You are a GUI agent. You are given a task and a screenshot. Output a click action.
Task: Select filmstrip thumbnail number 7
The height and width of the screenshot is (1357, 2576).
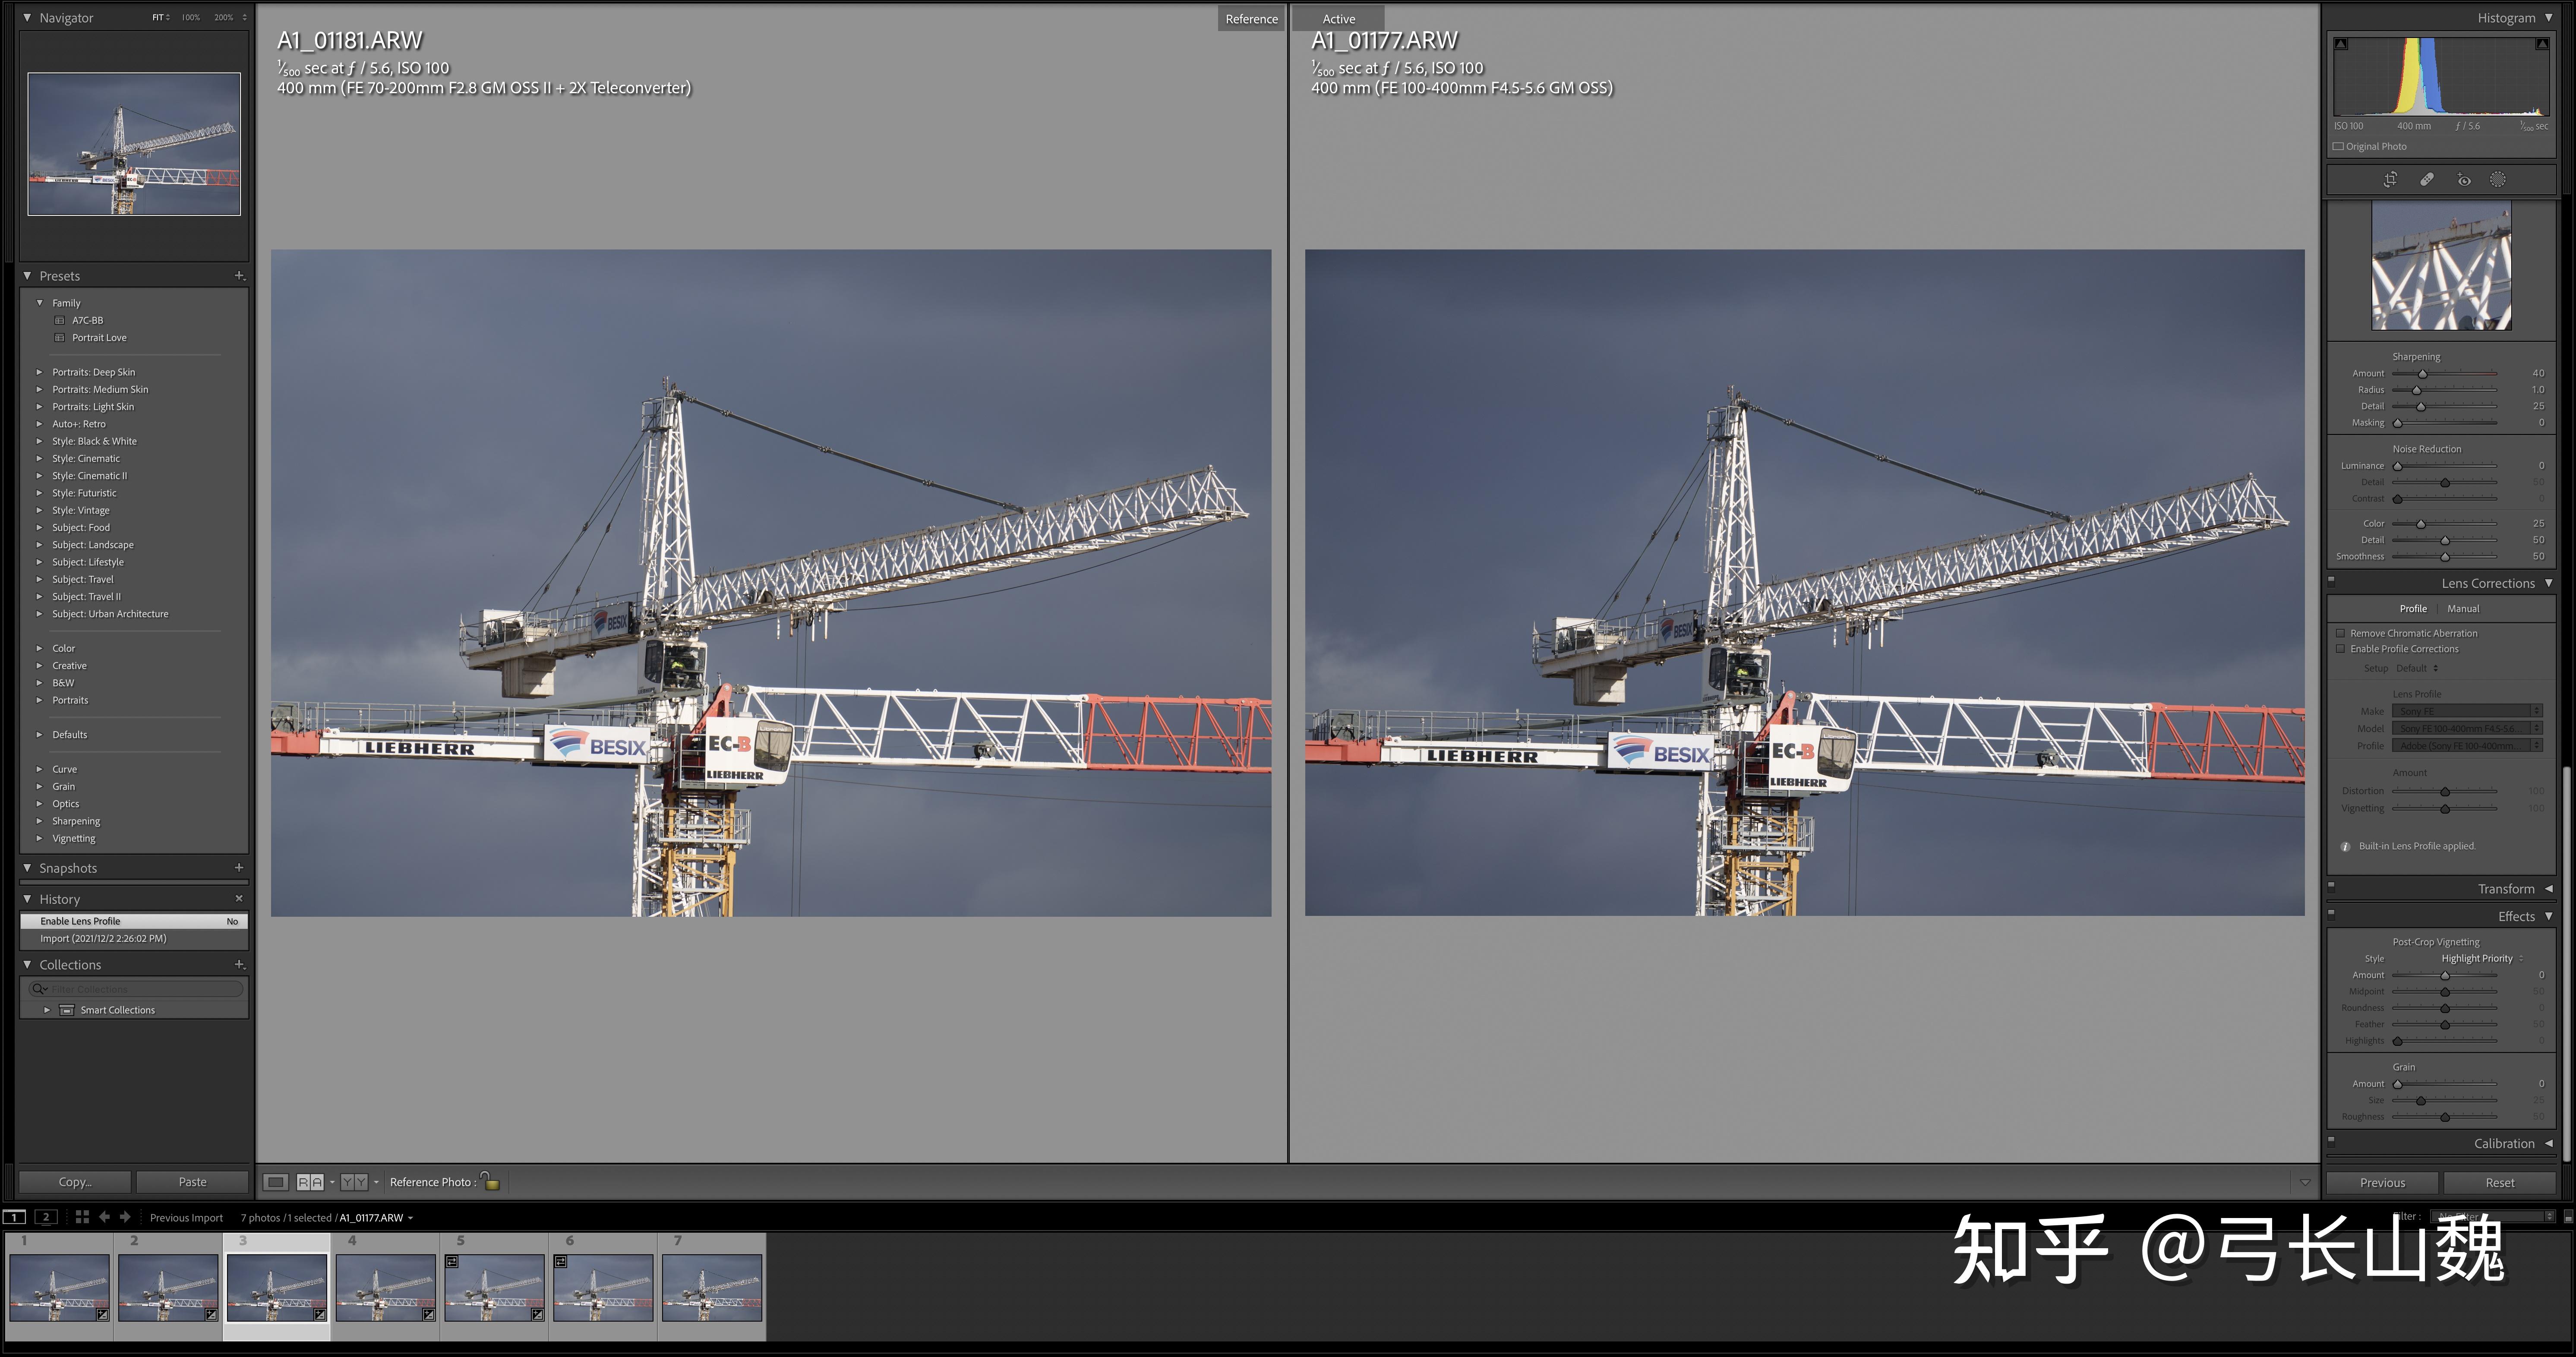712,1287
